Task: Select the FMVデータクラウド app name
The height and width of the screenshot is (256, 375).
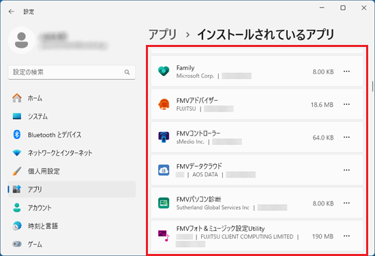Action: tap(199, 166)
